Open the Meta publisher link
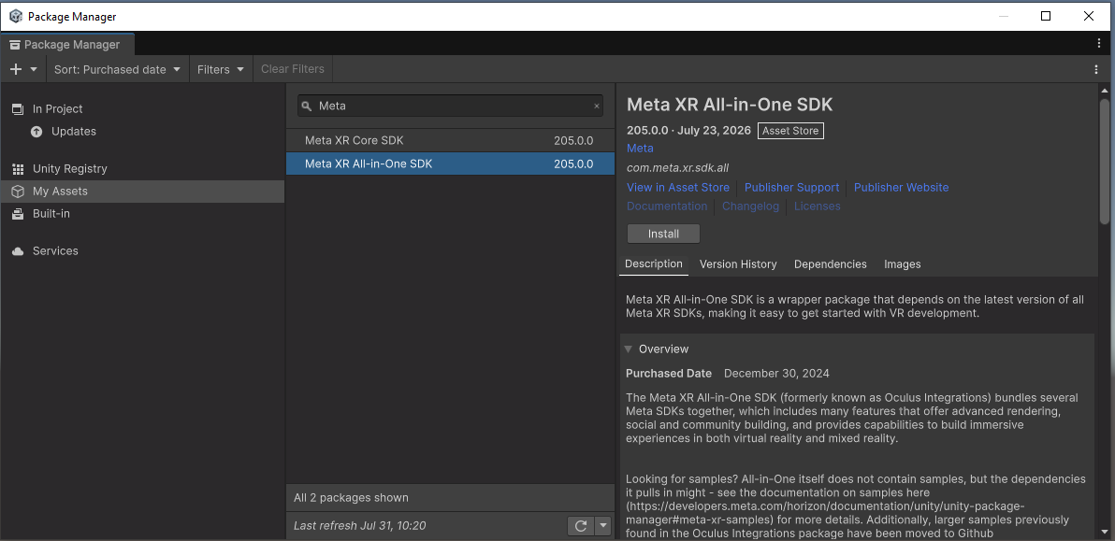Viewport: 1115px width, 541px height. (640, 148)
